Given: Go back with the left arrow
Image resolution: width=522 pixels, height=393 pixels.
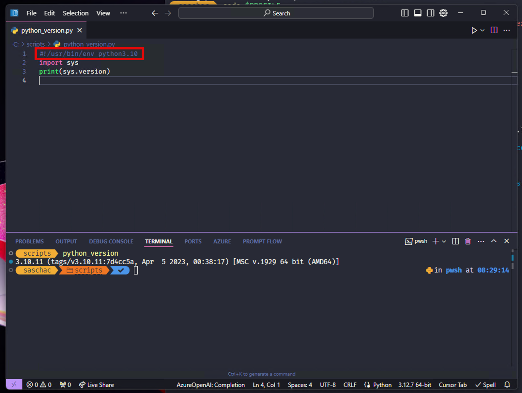Looking at the screenshot, I should (155, 13).
